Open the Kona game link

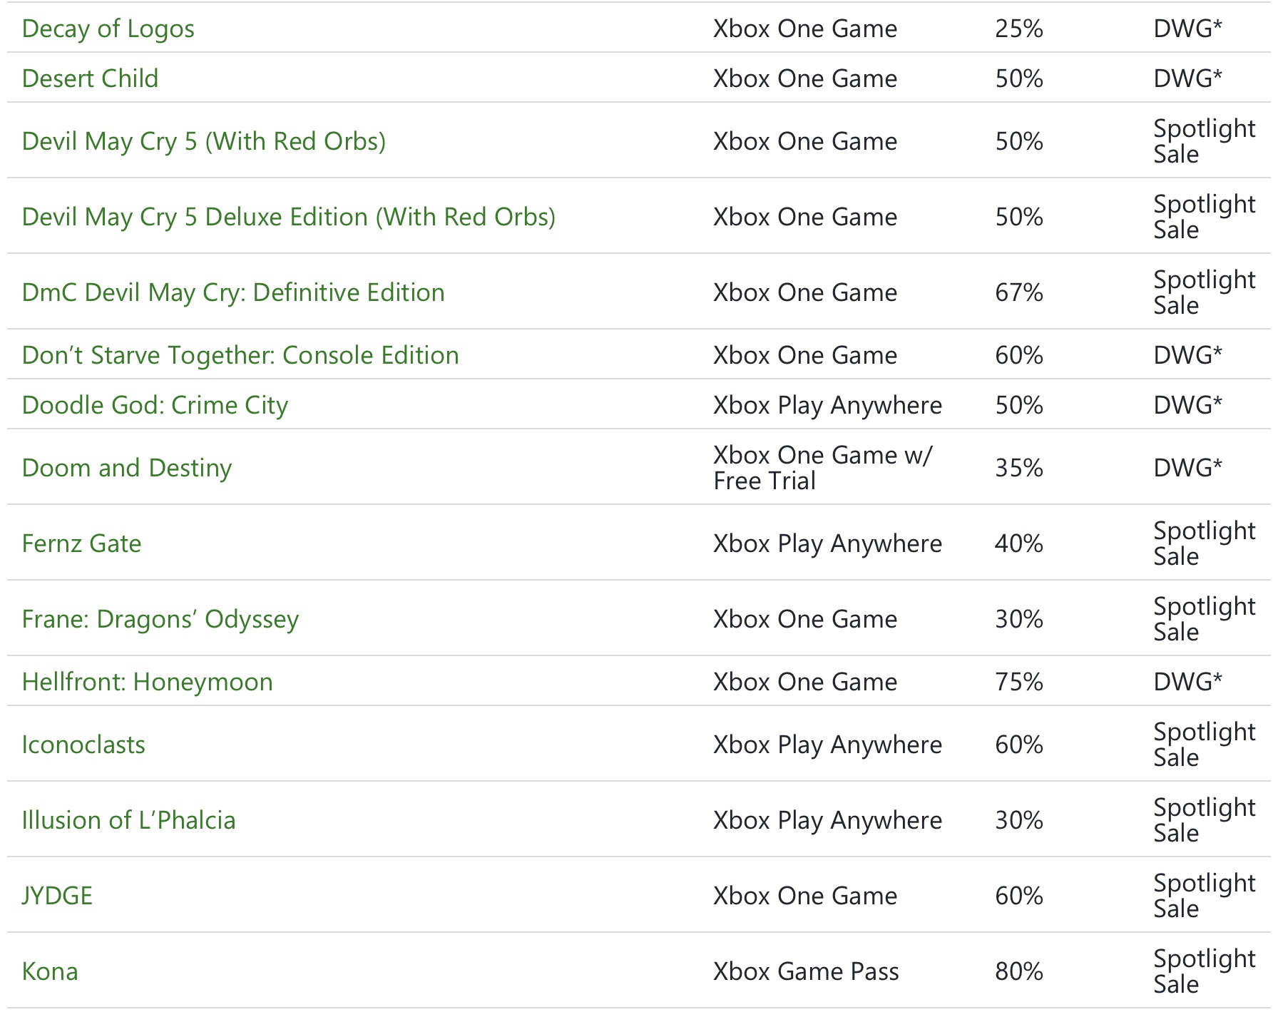(x=50, y=971)
